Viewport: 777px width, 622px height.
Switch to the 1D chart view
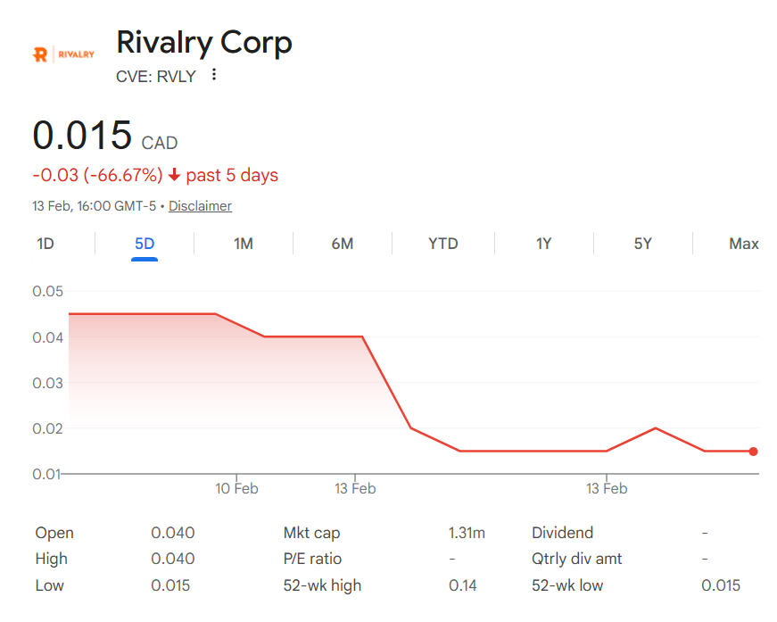45,243
